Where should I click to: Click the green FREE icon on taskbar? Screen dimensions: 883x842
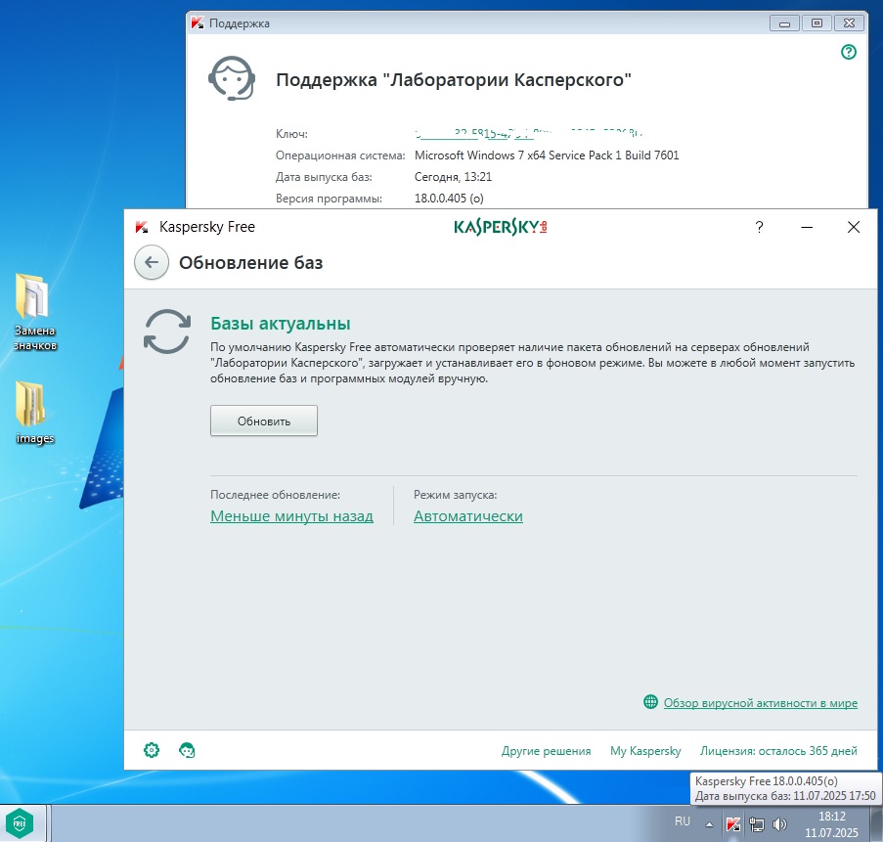click(x=21, y=821)
